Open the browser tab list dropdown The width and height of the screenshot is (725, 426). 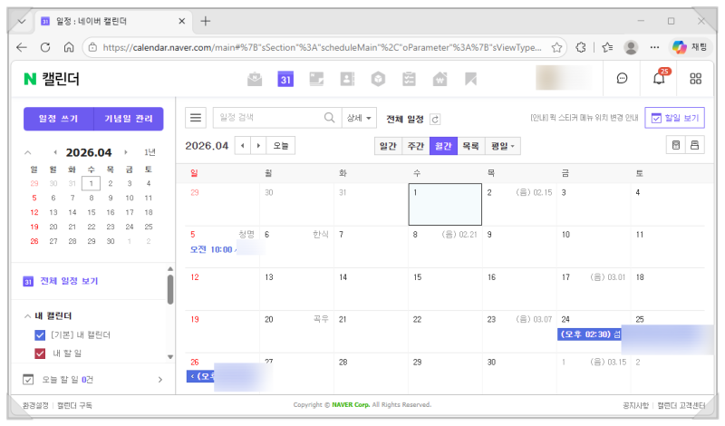[x=21, y=21]
